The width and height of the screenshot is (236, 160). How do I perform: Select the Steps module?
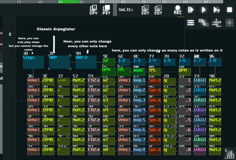pyautogui.click(x=33, y=62)
